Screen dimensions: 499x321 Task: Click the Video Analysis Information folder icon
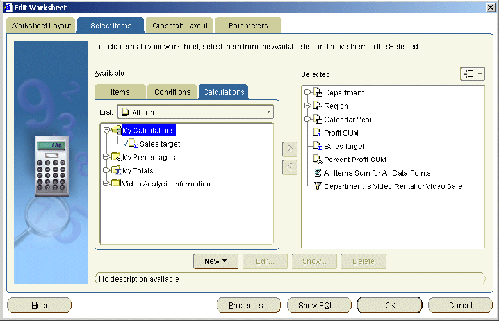point(117,183)
